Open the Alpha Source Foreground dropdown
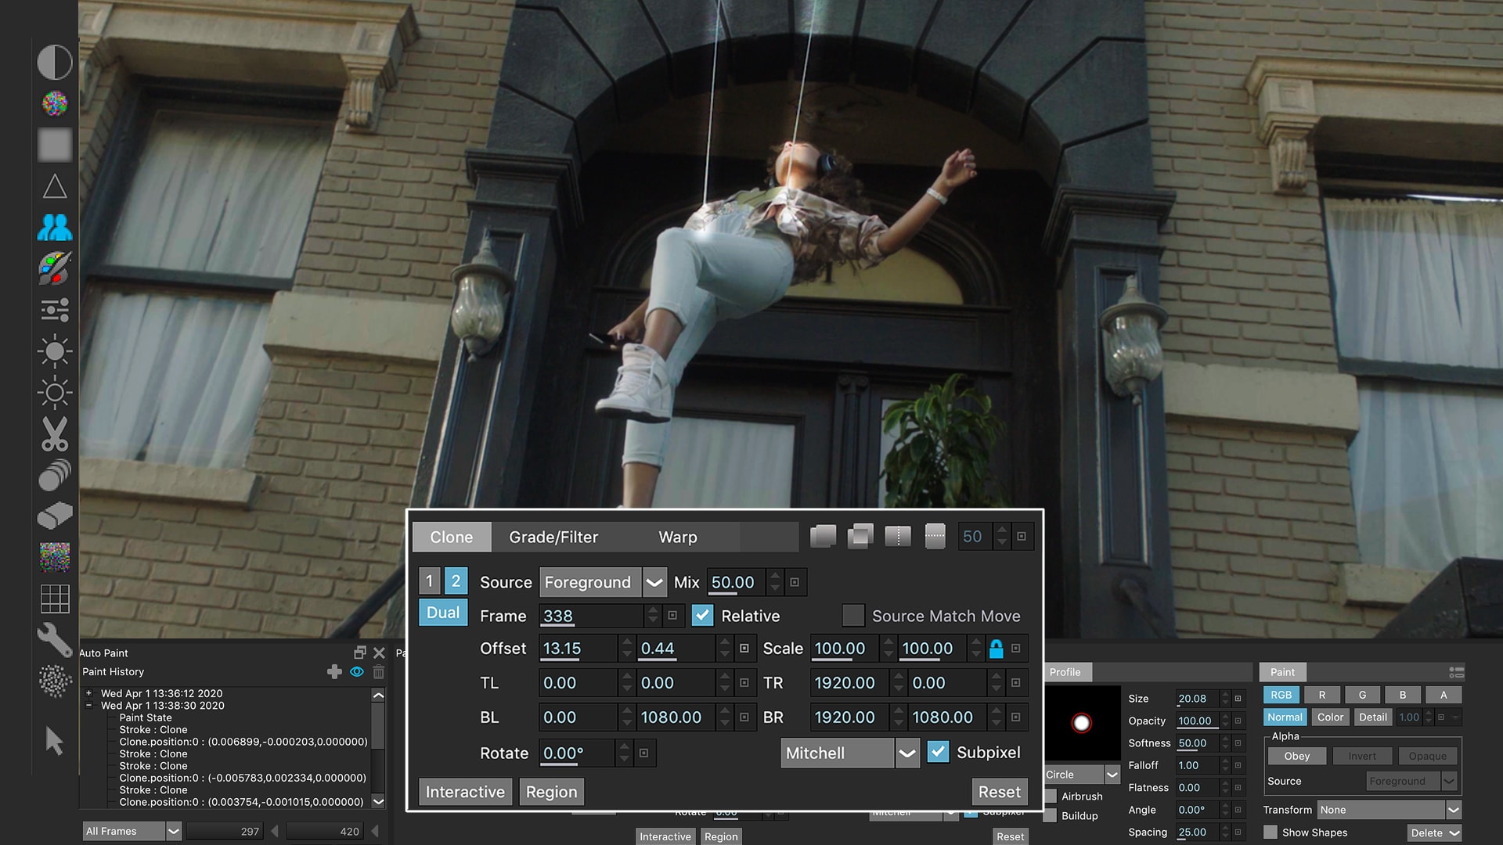The width and height of the screenshot is (1503, 845). [1411, 781]
